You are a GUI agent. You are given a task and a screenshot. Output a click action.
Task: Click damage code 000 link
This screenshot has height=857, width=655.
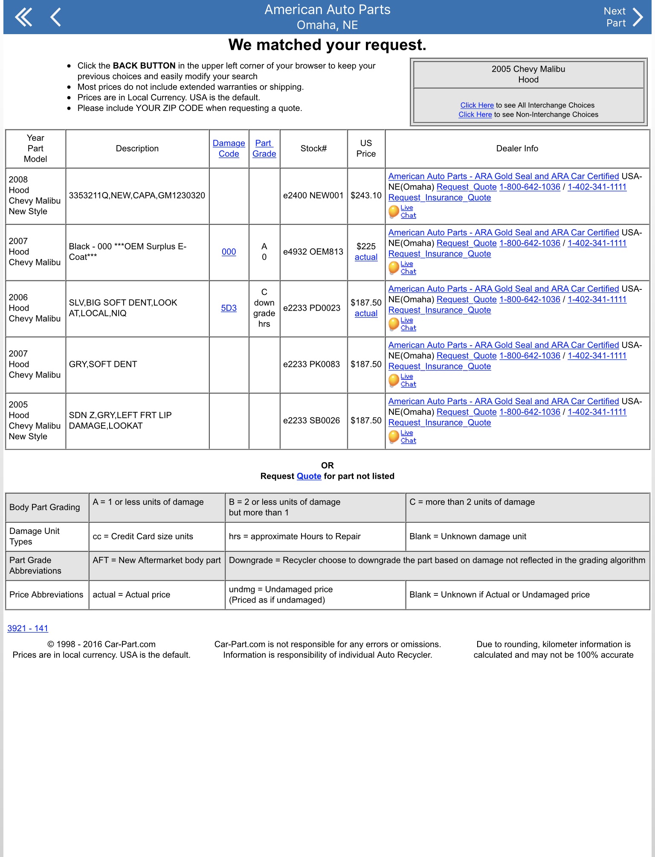(x=229, y=252)
